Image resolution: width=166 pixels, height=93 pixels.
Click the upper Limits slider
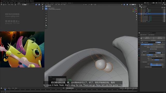157,64
